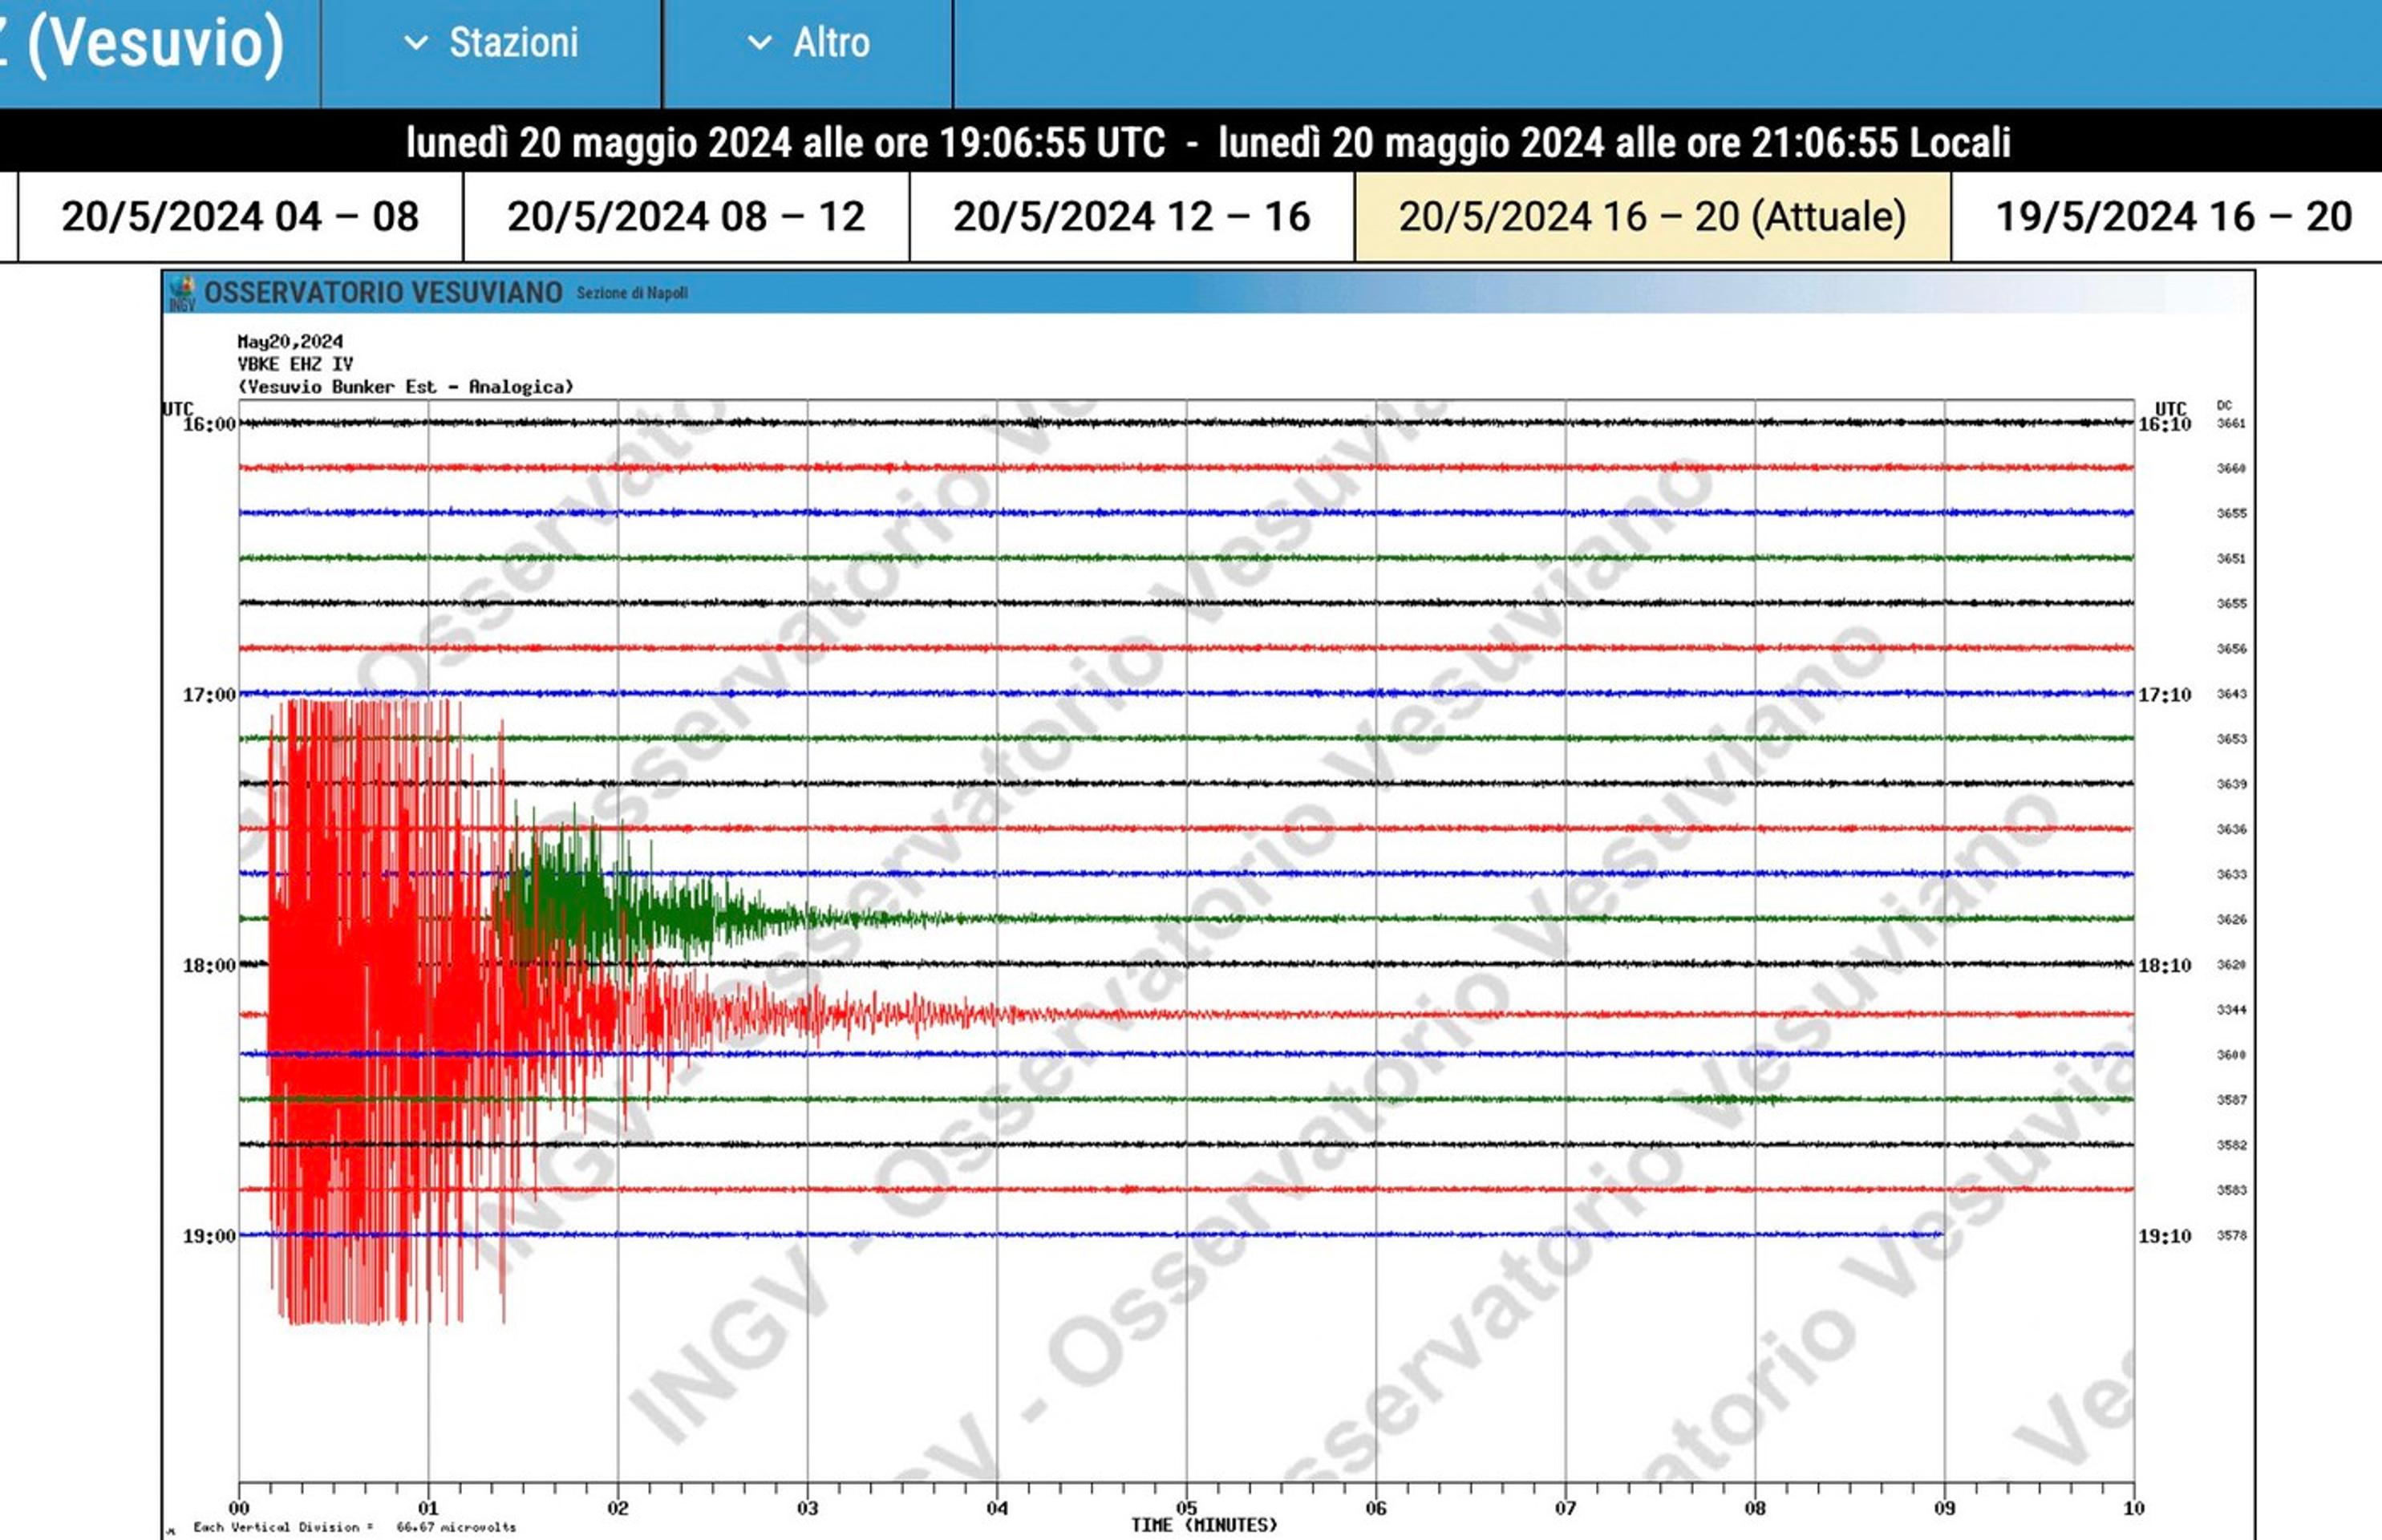This screenshot has height=1540, width=2382.
Task: Click the VBKE EHZ IV station label
Action: (295, 364)
